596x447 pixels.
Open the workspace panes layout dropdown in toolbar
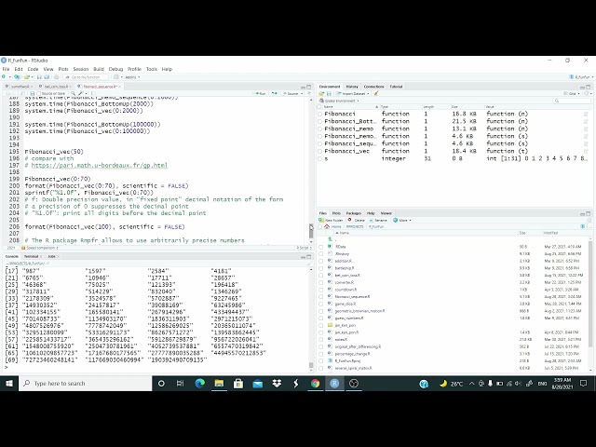pos(118,77)
